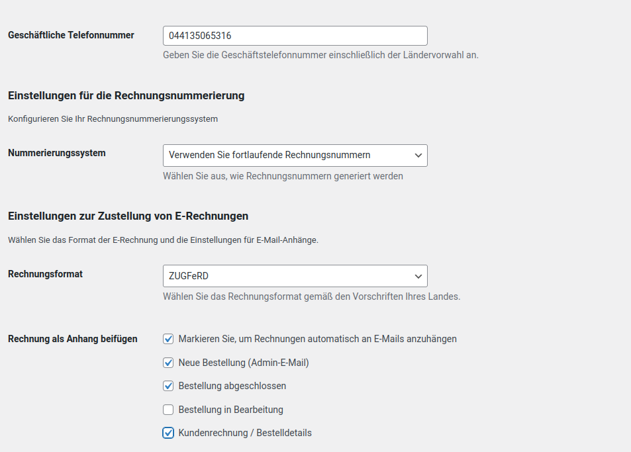Click the Konfigurieren Sie Ihr Rechnungsnummerierungssystem description
631x452 pixels.
point(113,119)
